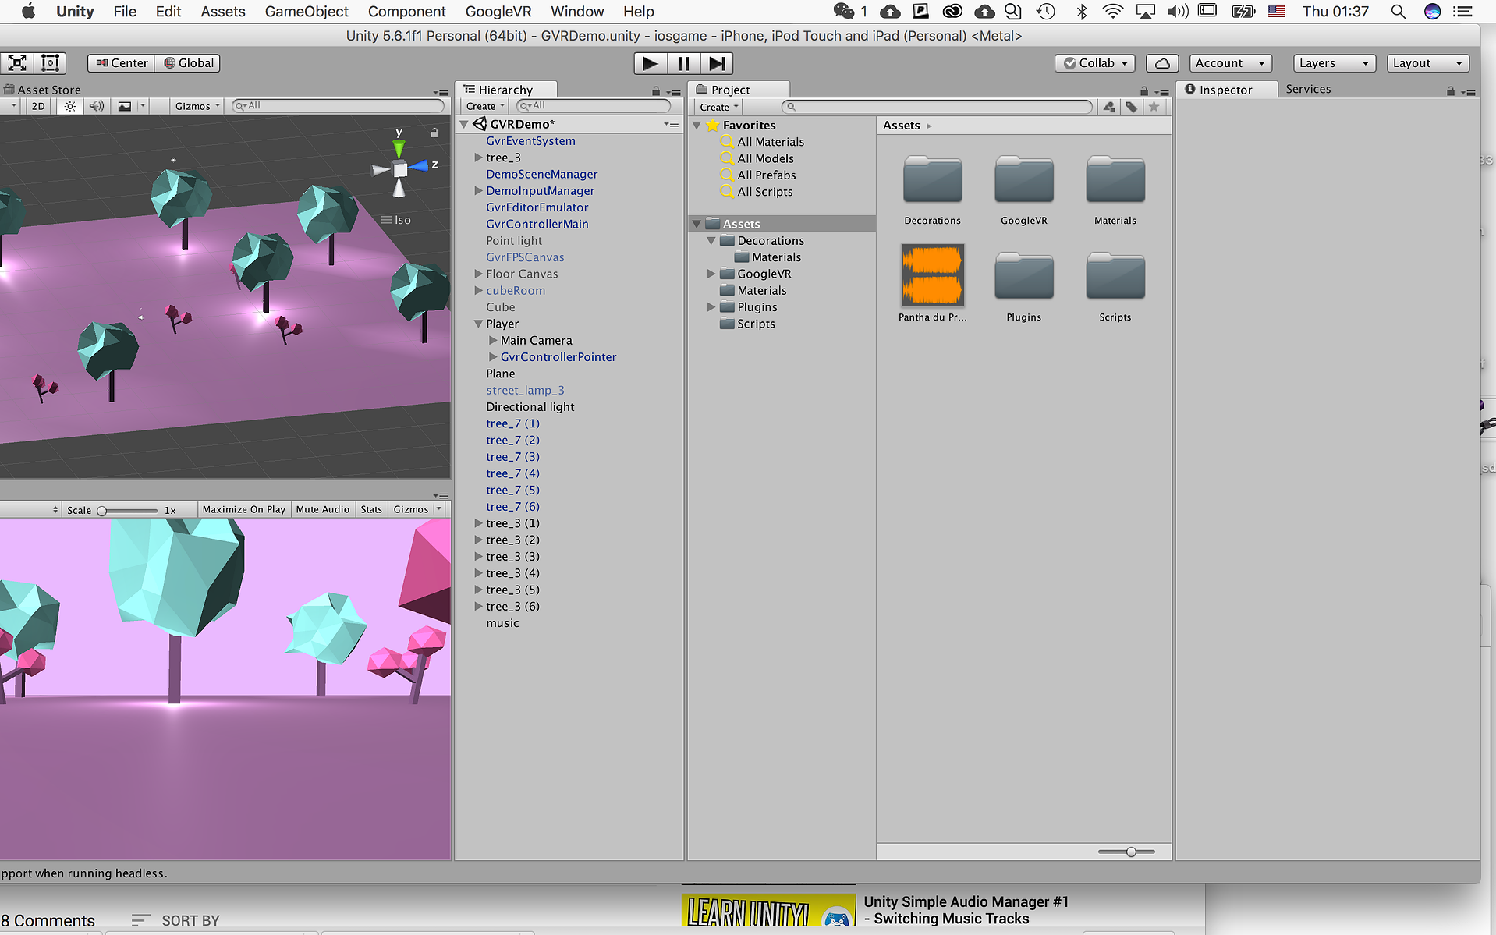Select the music object in Hierarchy
1496x935 pixels.
tap(502, 623)
